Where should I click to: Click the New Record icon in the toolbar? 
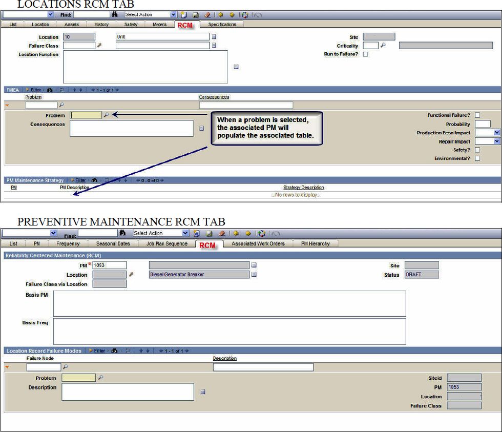(184, 15)
